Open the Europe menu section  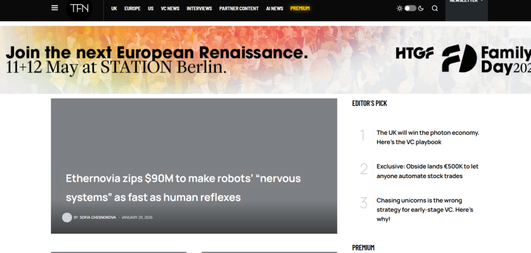(132, 8)
